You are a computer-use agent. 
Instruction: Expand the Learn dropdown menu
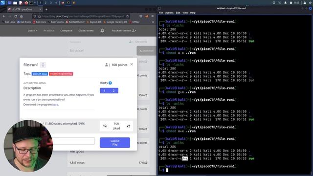(32, 30)
